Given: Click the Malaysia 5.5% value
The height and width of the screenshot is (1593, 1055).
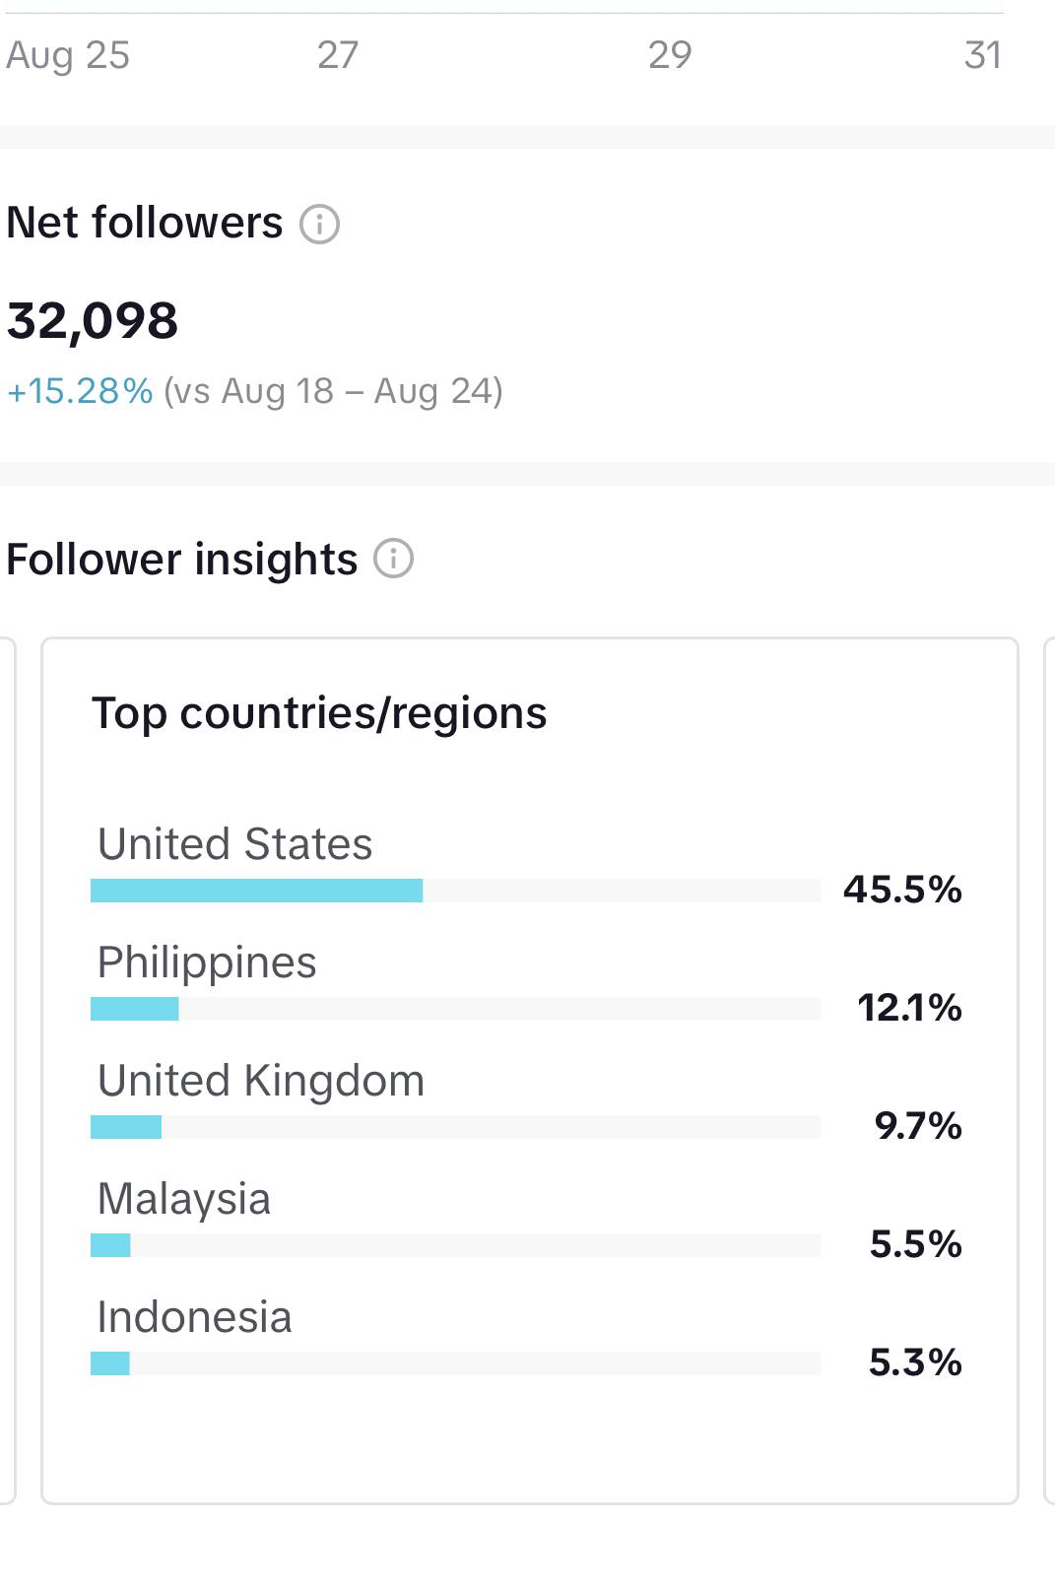Looking at the screenshot, I should coord(915,1243).
